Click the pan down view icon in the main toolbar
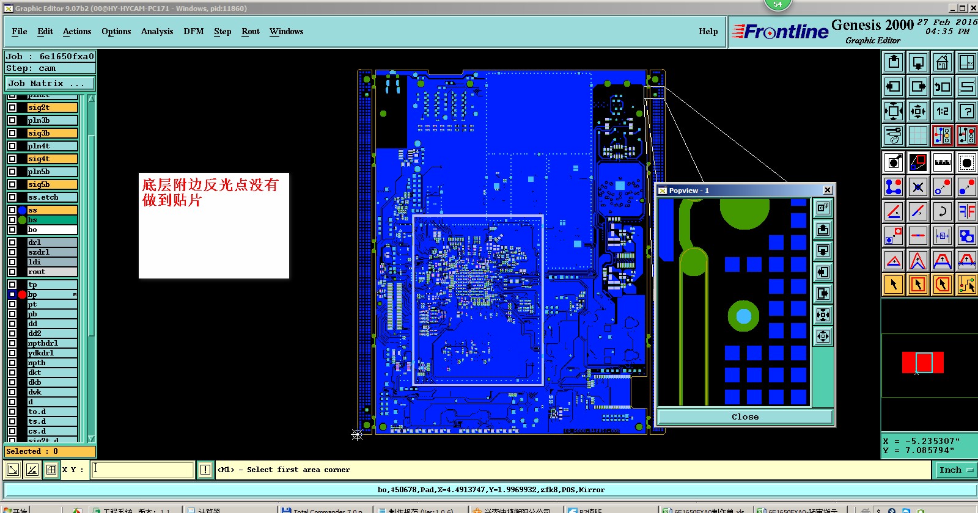978x513 pixels. click(918, 62)
